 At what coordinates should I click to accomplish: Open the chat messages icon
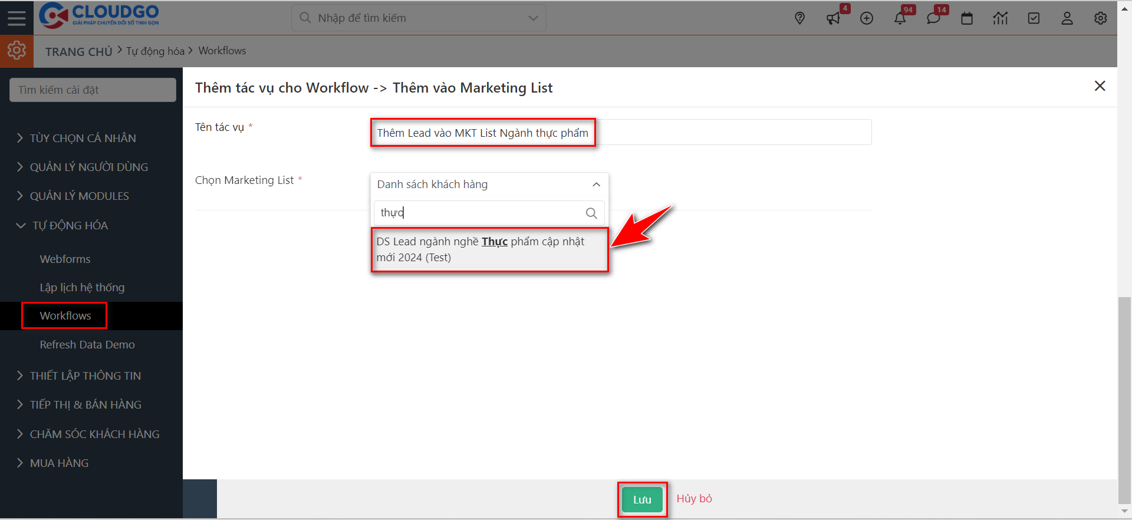pos(933,18)
